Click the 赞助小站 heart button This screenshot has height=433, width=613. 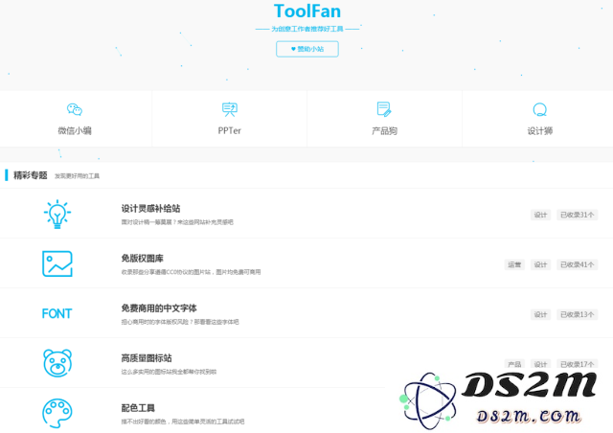307,49
